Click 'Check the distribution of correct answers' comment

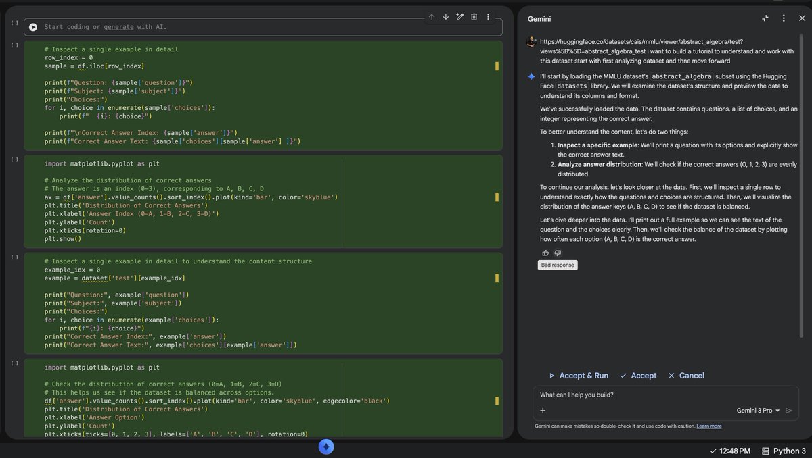pyautogui.click(x=163, y=384)
